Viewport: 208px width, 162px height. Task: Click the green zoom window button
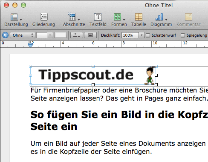[23, 5]
